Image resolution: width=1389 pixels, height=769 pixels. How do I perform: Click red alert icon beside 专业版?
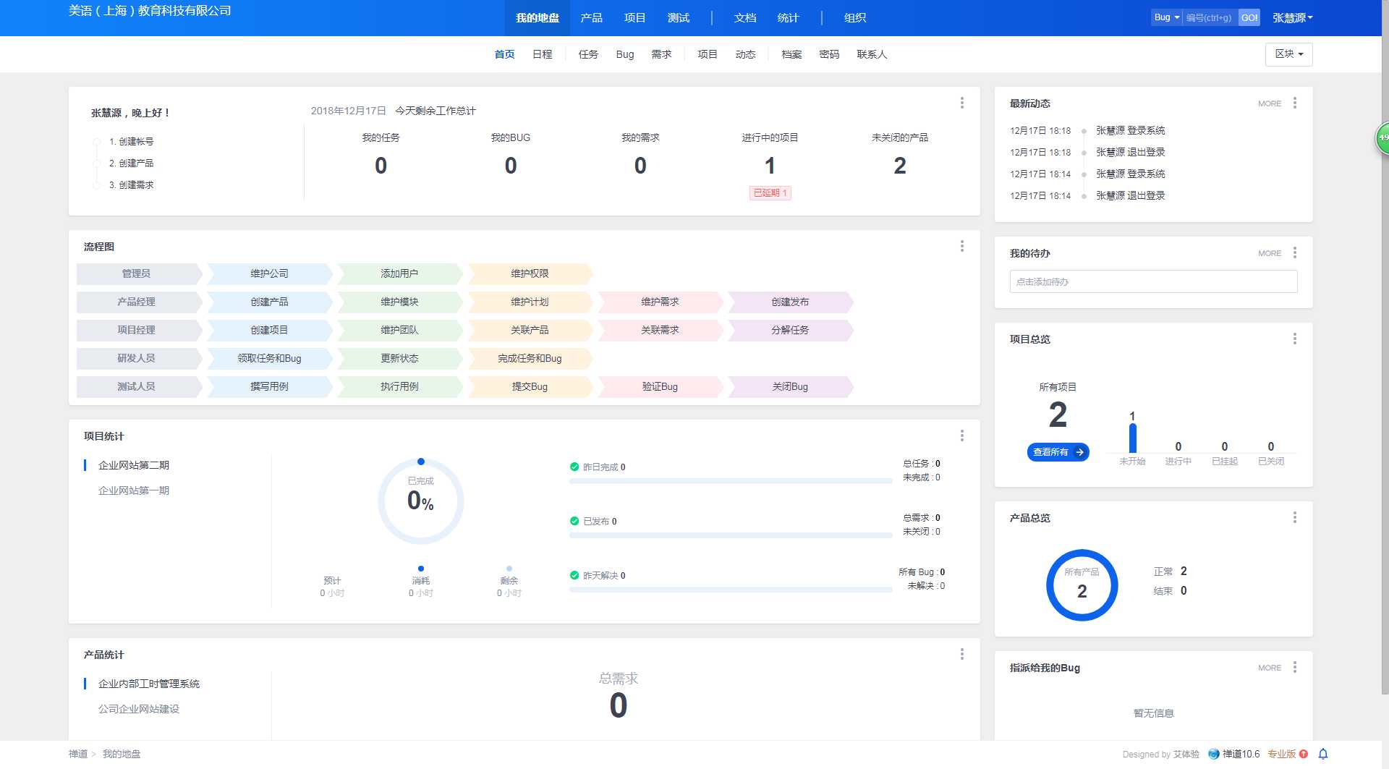[x=1303, y=754]
